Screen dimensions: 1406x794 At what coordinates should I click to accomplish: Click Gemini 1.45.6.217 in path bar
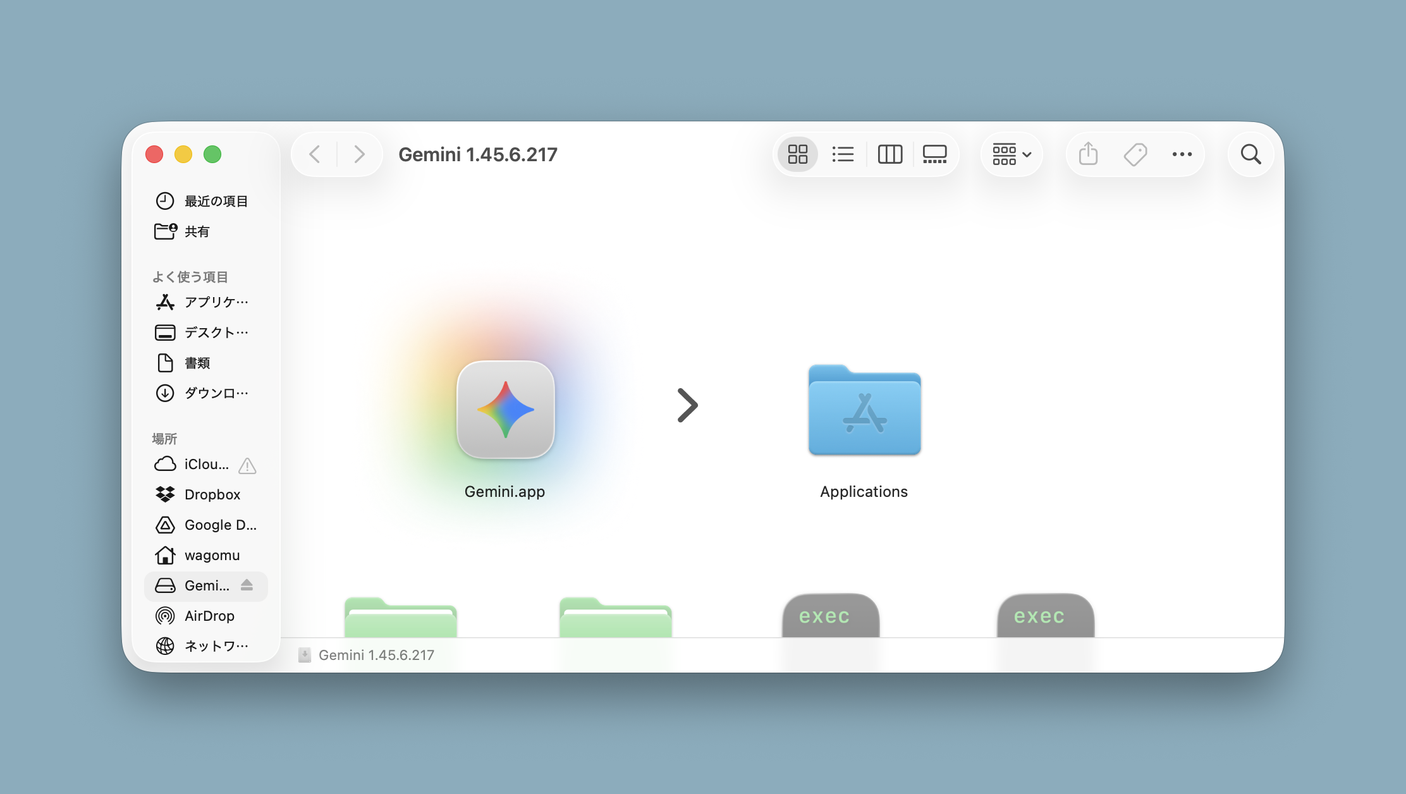click(376, 655)
